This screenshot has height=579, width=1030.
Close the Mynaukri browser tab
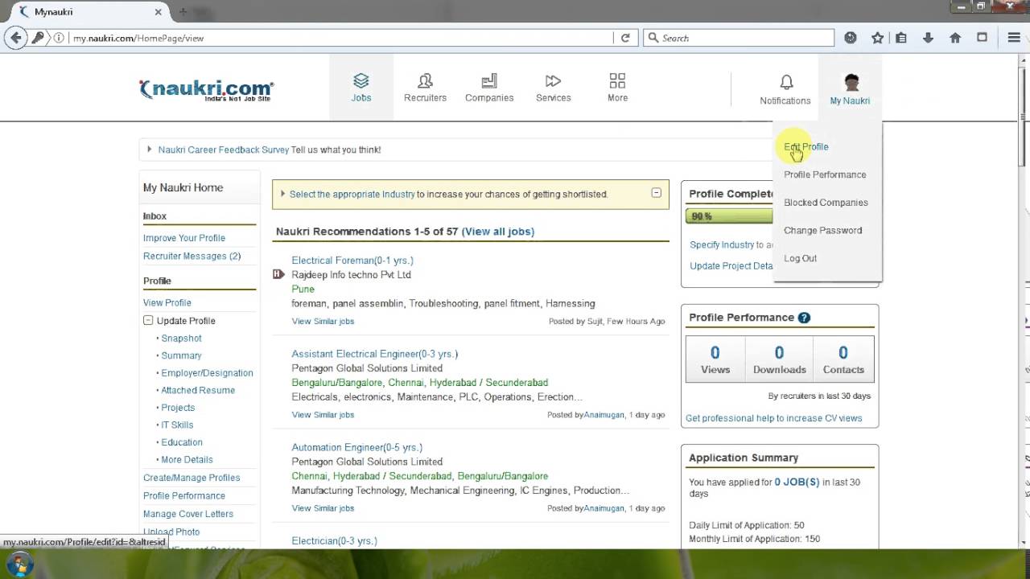[x=159, y=12]
